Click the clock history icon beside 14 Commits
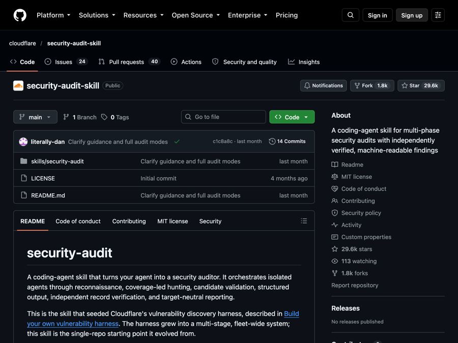458x343 pixels. click(x=272, y=141)
